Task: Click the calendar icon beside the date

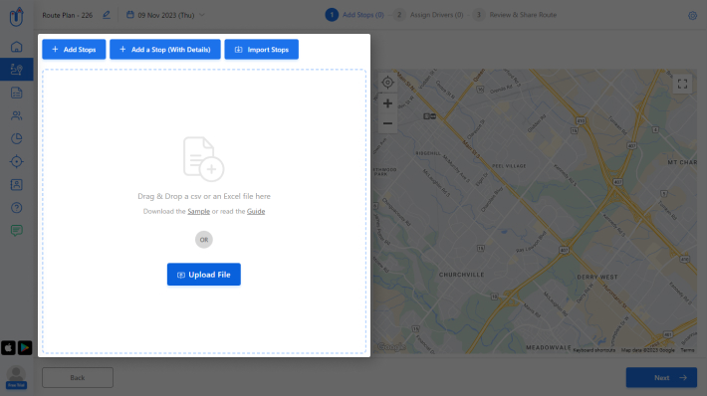Action: [129, 15]
